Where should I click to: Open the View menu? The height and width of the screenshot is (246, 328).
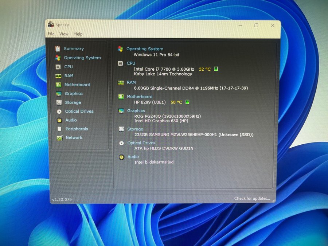click(x=64, y=34)
